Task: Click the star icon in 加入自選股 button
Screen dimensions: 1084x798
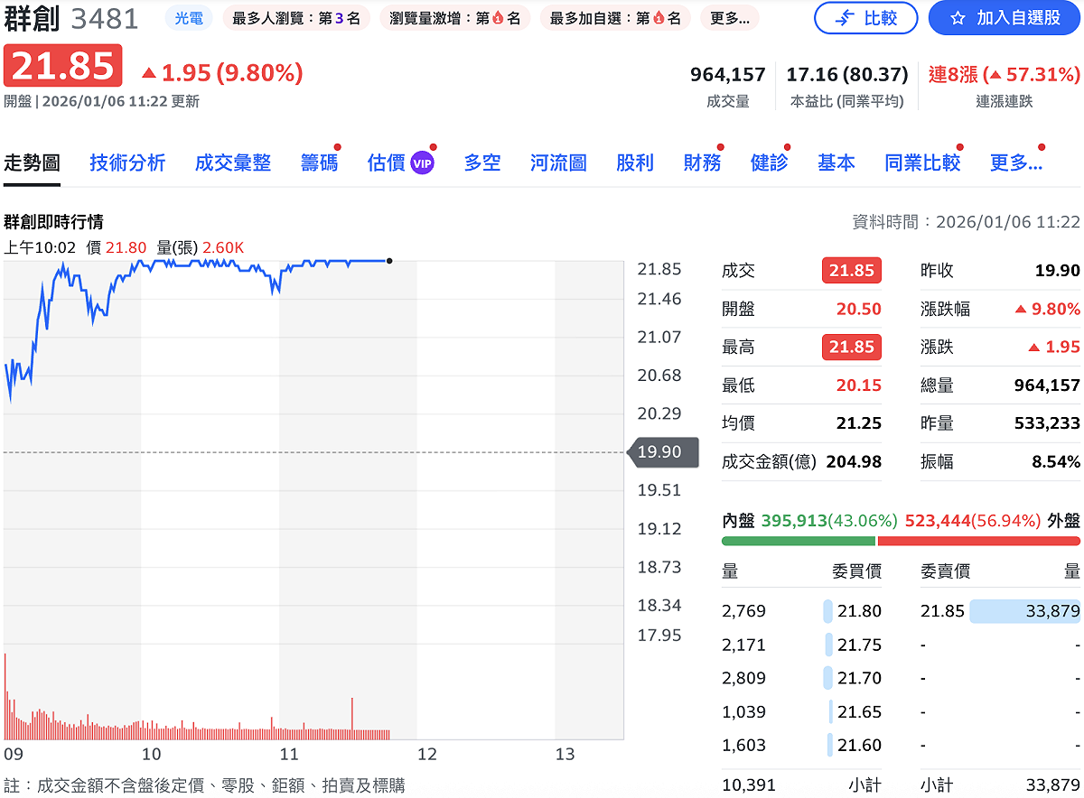Action: [958, 18]
